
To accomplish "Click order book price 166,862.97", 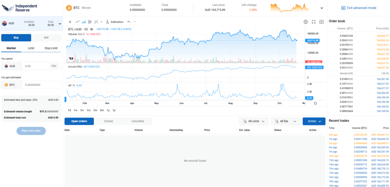I will (x=383, y=36).
